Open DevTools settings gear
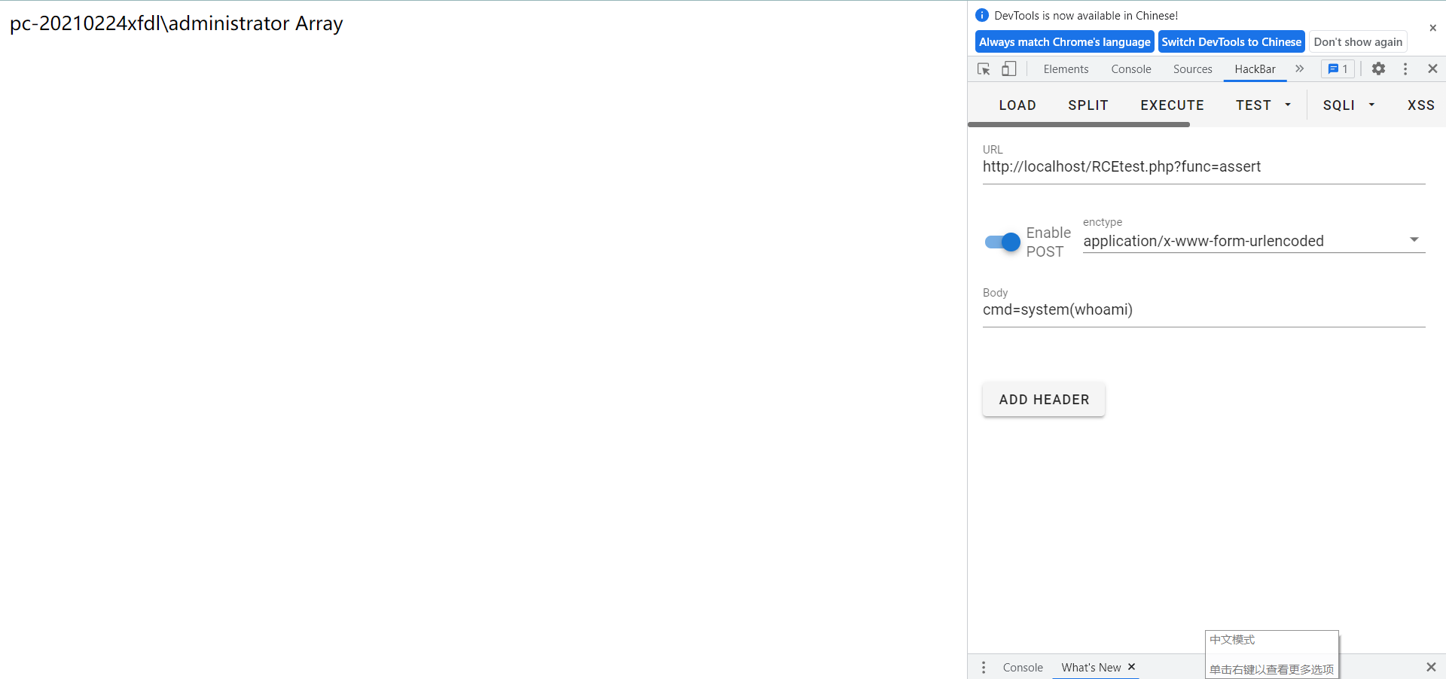This screenshot has height=679, width=1446. coord(1378,69)
